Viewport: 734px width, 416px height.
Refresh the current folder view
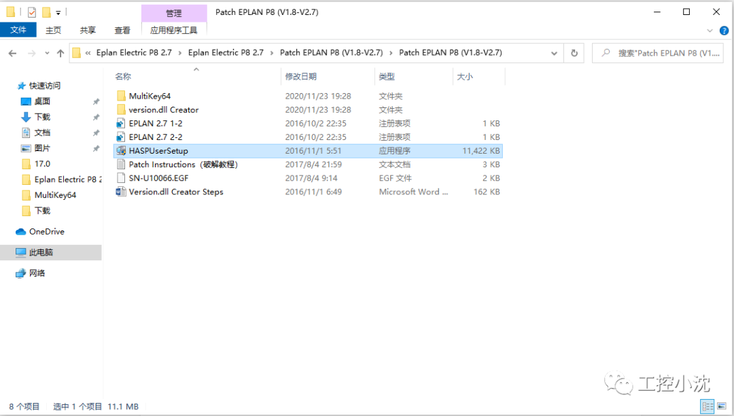point(574,53)
